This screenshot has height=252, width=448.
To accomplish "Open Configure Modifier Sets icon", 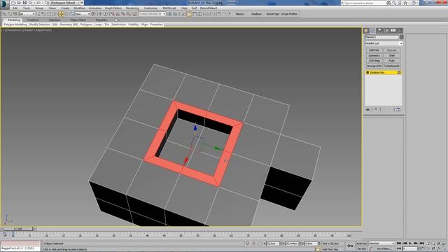I will click(x=398, y=109).
